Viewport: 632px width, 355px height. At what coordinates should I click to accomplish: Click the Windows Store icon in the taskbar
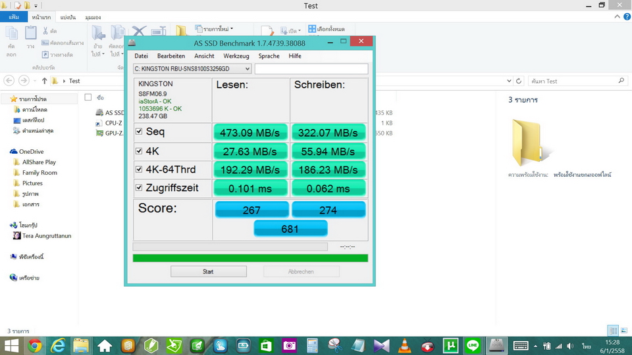267,346
